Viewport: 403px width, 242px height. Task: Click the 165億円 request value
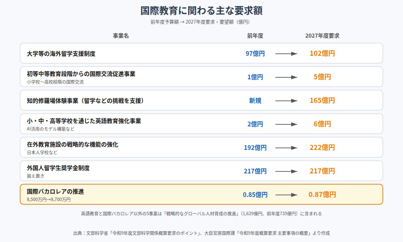click(x=322, y=100)
